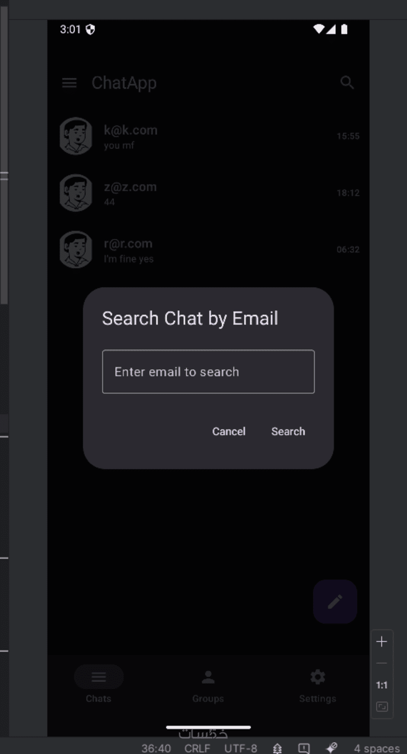Open the notifications icon in status bar
This screenshot has height=754, width=407.
pos(304,748)
